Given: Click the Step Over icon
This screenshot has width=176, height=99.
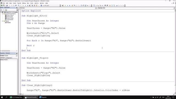Looking at the screenshot, I should [76, 5].
